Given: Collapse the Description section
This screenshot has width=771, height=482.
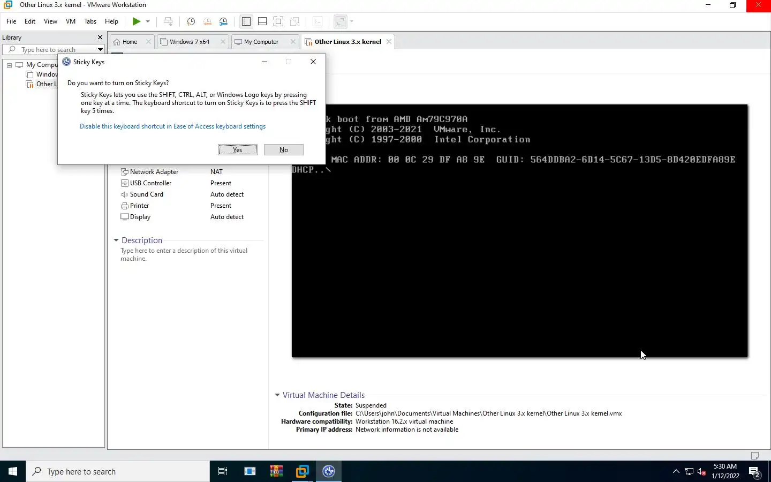Looking at the screenshot, I should pyautogui.click(x=116, y=240).
